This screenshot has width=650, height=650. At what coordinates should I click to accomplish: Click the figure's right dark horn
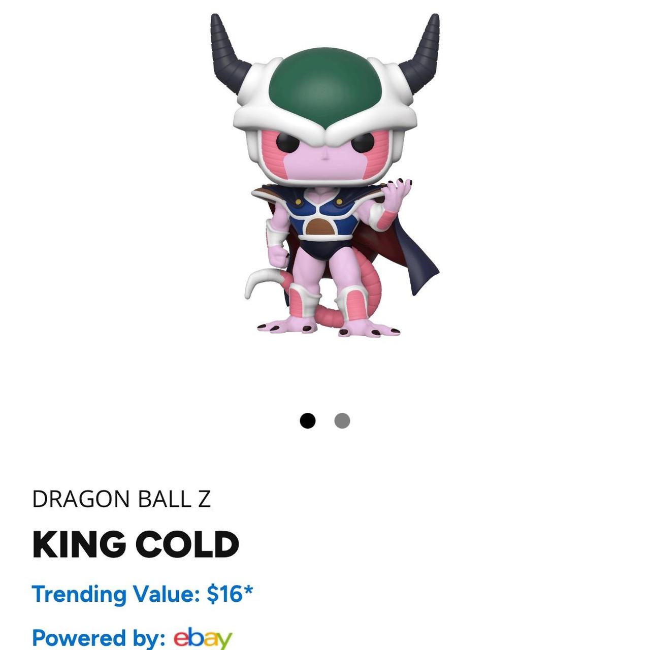[420, 51]
